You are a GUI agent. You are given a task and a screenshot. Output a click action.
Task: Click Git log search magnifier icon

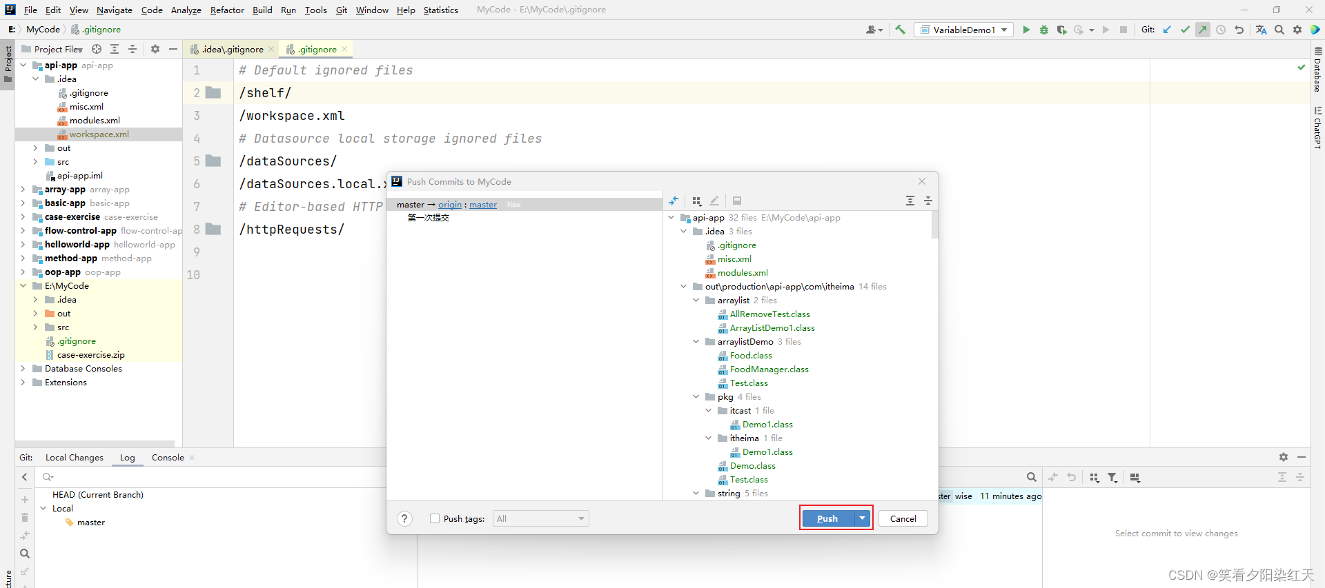(x=1031, y=477)
